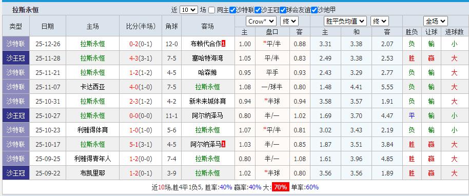
Task: Open score 4-3 against 塞哈特海湾
Action: tap(133, 58)
